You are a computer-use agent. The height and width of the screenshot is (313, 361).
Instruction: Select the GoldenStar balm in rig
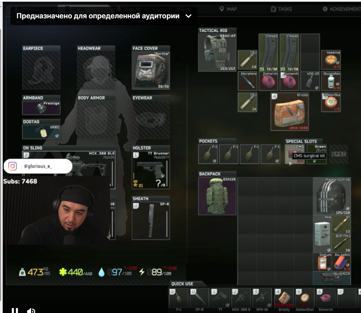point(331,102)
